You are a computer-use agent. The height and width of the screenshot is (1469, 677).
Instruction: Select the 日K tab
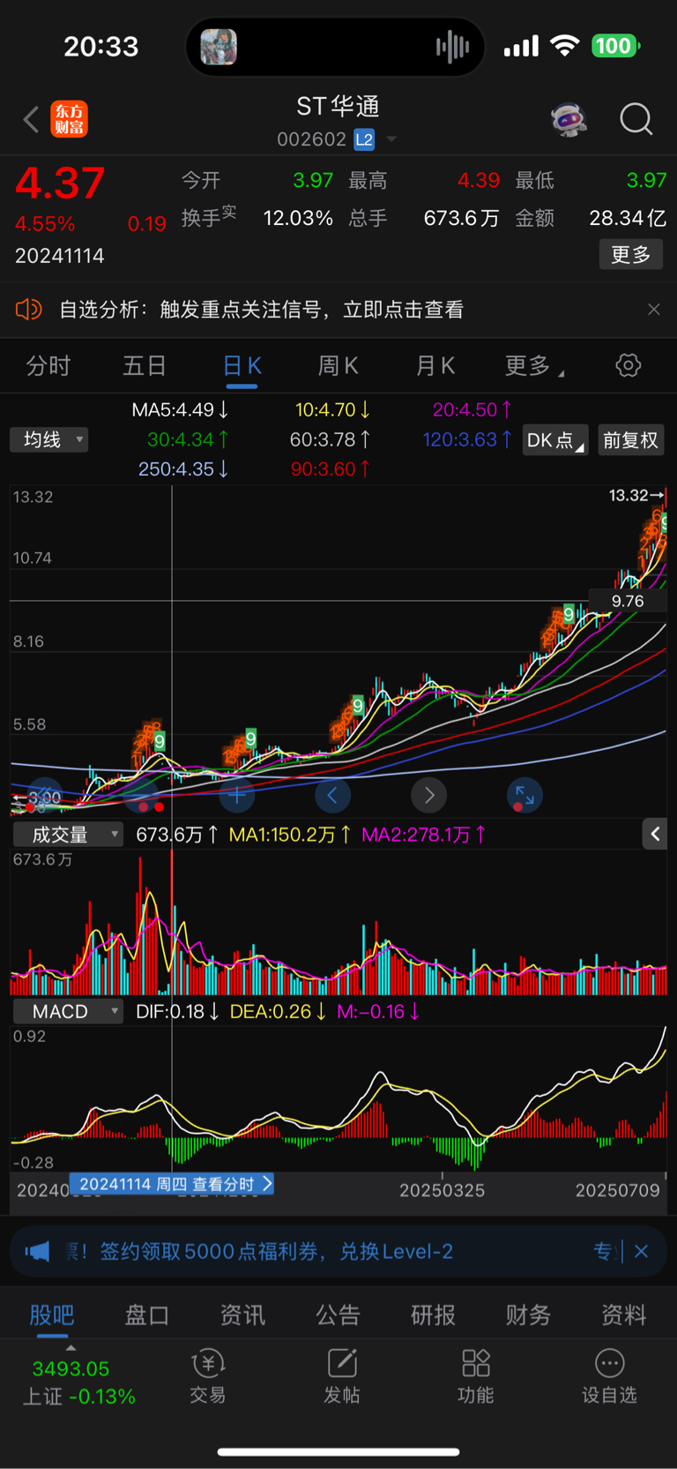point(242,365)
